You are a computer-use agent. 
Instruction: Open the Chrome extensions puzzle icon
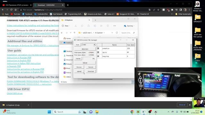pyautogui.click(x=172, y=10)
